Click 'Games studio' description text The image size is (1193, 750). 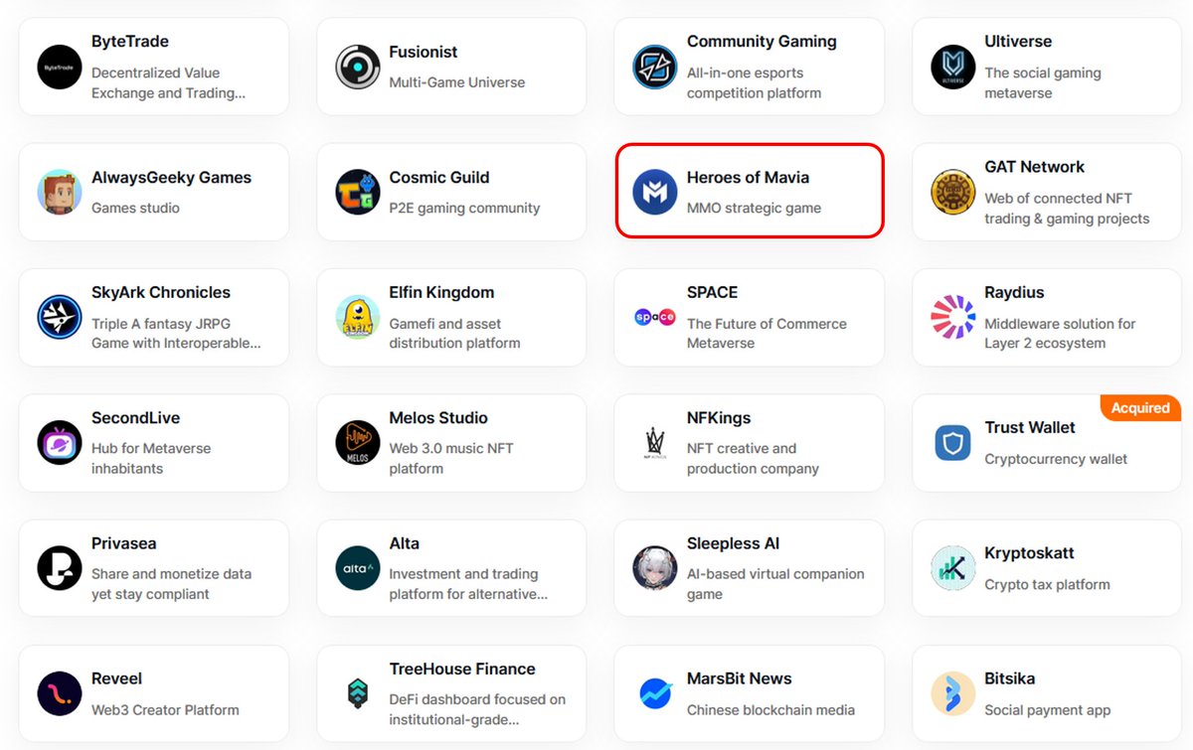tap(135, 208)
